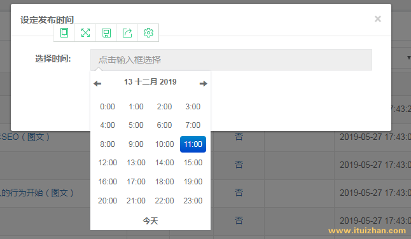
Task: Select 2:00 in time picker
Action: tap(164, 107)
